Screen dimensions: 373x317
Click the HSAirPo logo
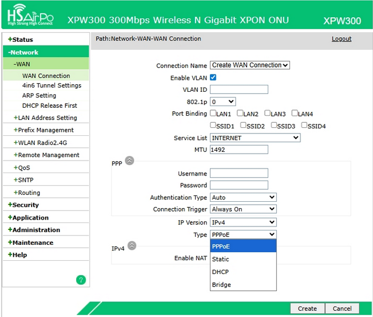pos(30,15)
